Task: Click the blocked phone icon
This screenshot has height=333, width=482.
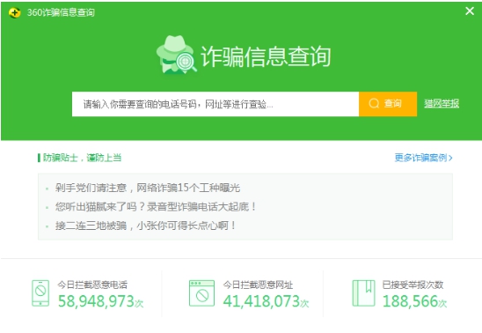Action: tap(40, 293)
